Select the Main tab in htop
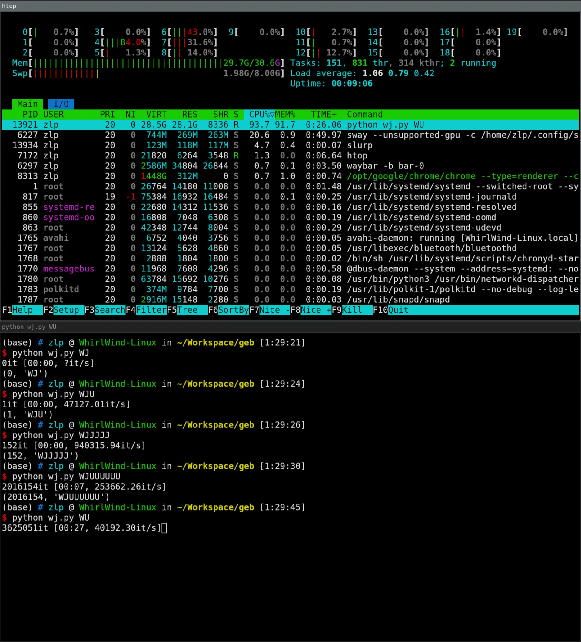Screen dimensions: 581x642 28,104
